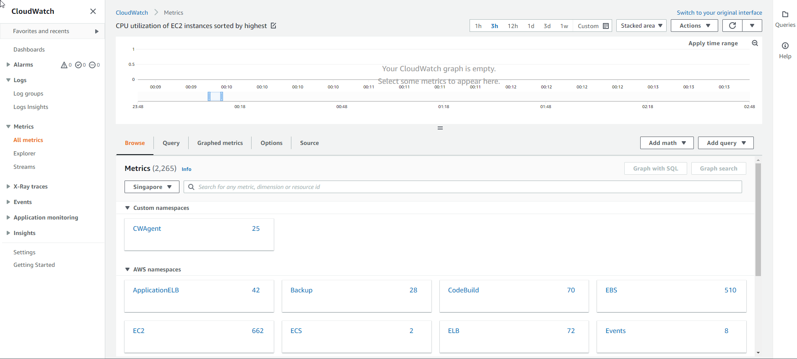Screen dimensions: 797x359
Task: Focus the metric search input field
Action: point(463,187)
